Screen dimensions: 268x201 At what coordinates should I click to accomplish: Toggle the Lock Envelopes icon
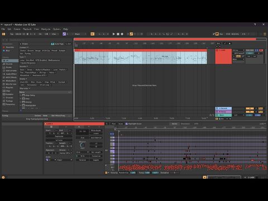click(x=229, y=44)
